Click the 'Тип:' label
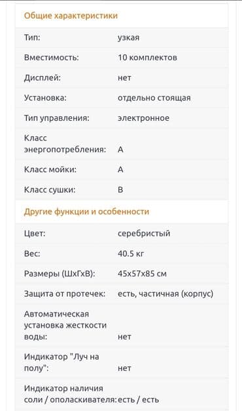 pos(32,37)
